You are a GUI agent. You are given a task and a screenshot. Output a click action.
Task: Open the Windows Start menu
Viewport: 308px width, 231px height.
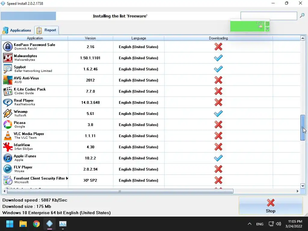pyautogui.click(x=10, y=224)
